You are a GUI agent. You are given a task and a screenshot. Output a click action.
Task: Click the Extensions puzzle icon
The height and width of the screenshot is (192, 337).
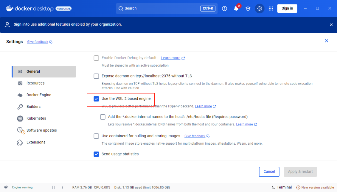tap(20, 142)
